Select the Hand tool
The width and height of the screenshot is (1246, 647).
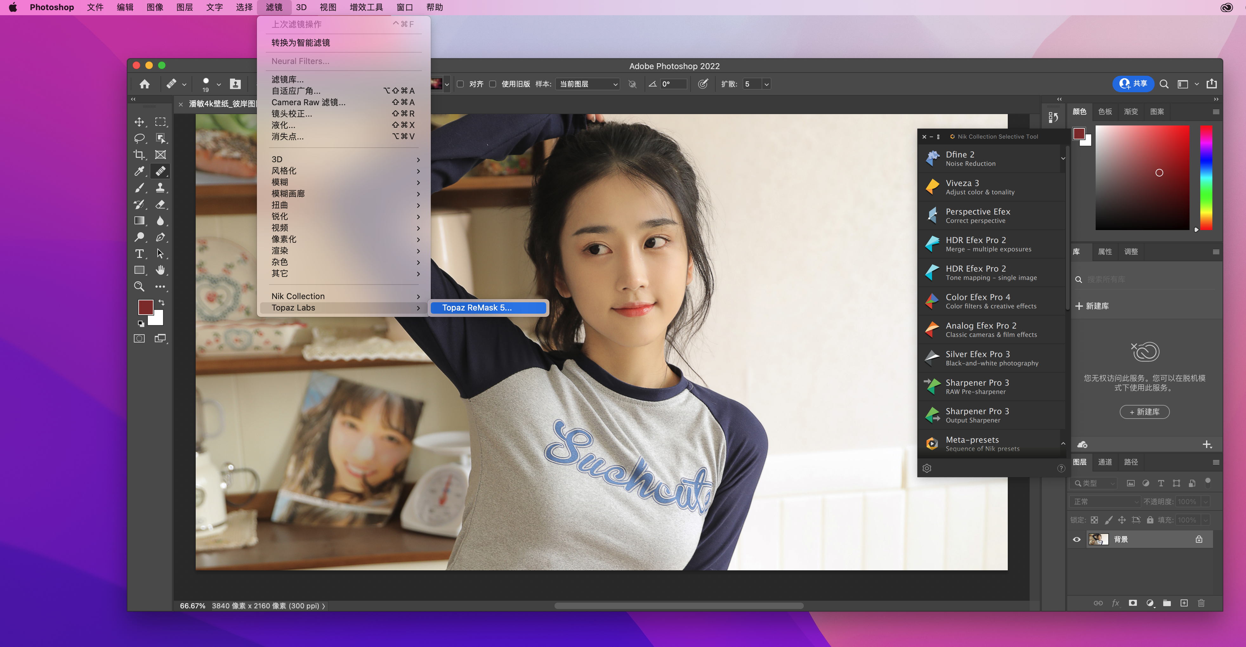tap(160, 270)
